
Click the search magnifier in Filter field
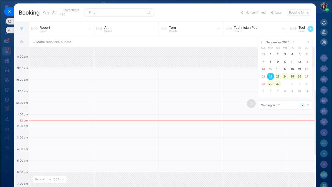click(x=149, y=12)
